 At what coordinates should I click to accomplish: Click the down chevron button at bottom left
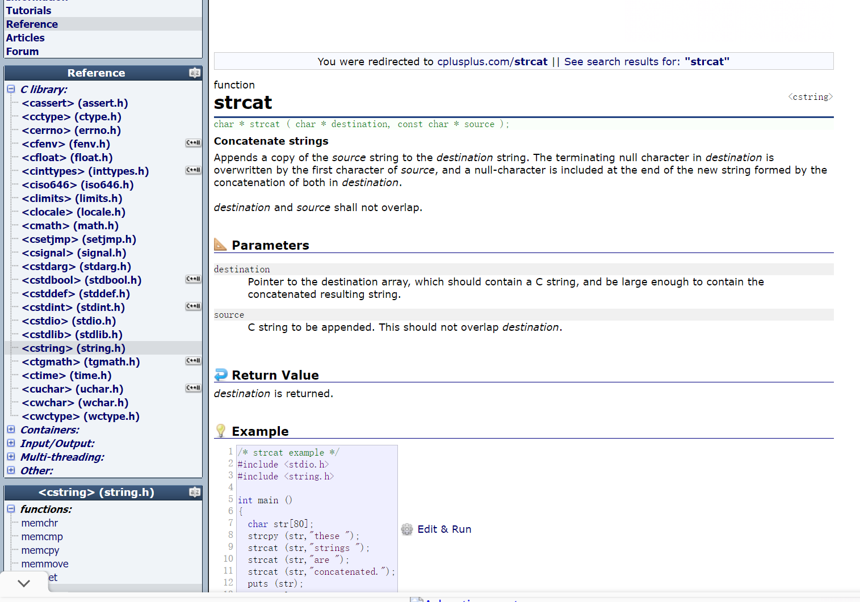pyautogui.click(x=24, y=583)
